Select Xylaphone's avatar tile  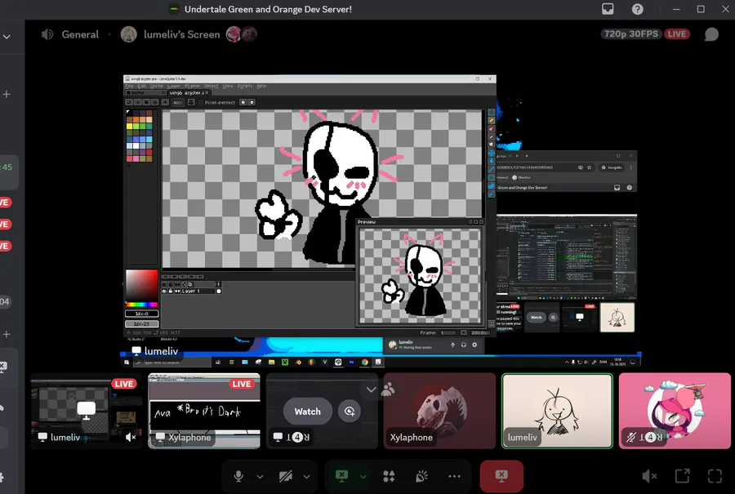click(439, 411)
